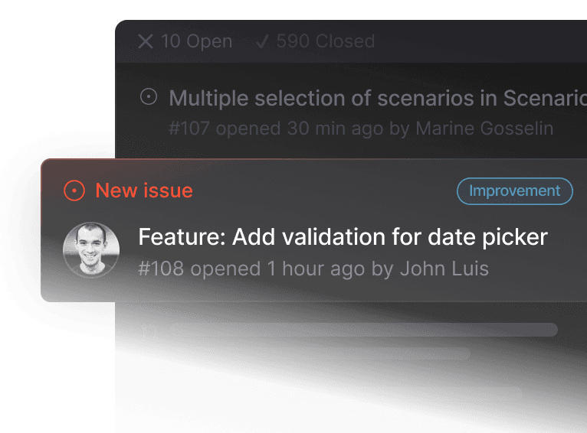Screen dimensions: 587x433
Task: Click the red New issue circle icon
Action: (x=74, y=190)
